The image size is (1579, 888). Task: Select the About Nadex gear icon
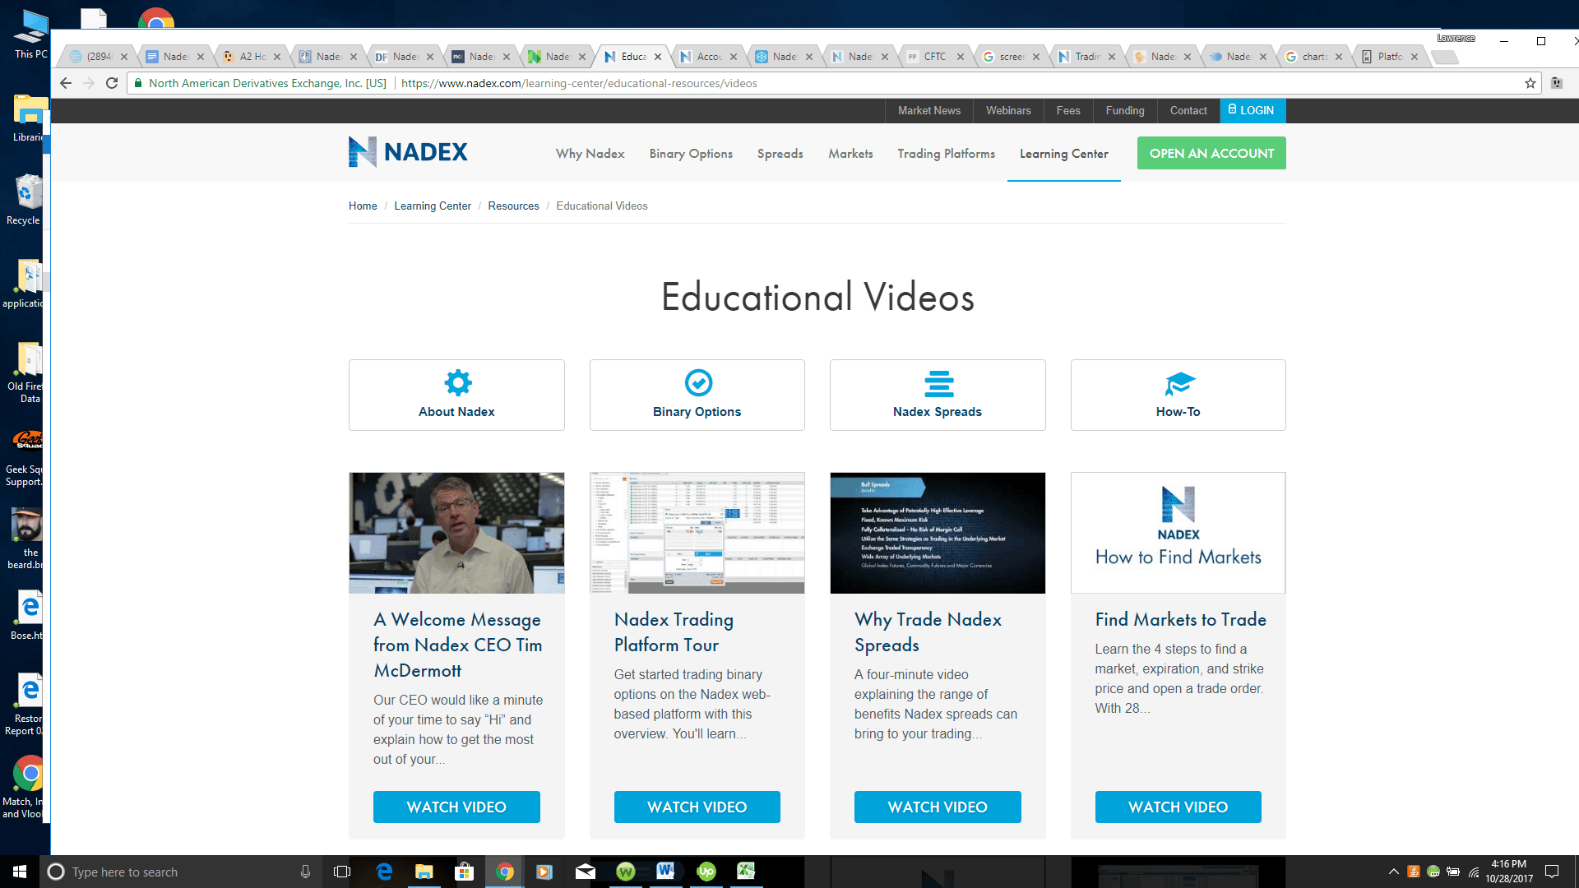click(x=457, y=382)
